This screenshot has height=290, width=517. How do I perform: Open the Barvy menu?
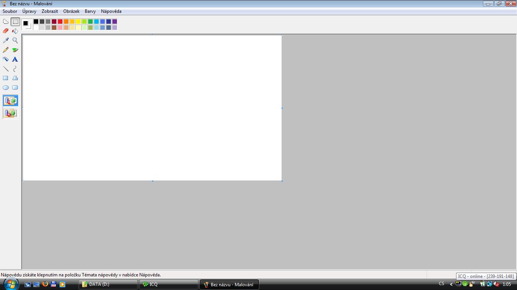point(90,11)
